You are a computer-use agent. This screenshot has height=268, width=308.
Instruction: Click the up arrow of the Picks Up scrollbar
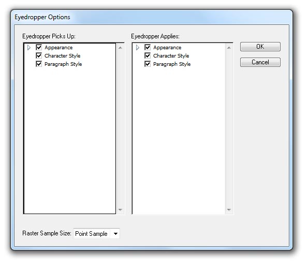tap(120, 48)
